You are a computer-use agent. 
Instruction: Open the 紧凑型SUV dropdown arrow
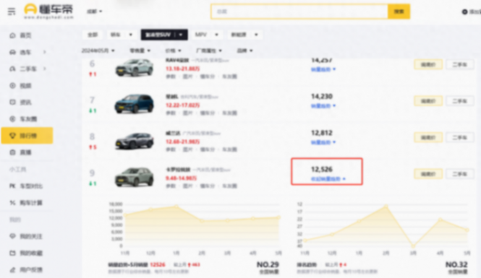click(x=181, y=35)
